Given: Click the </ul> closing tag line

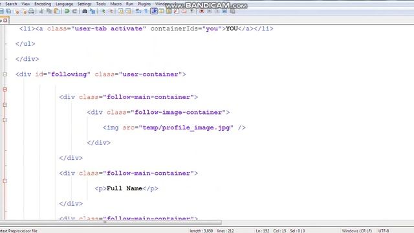Looking at the screenshot, I should tap(25, 44).
